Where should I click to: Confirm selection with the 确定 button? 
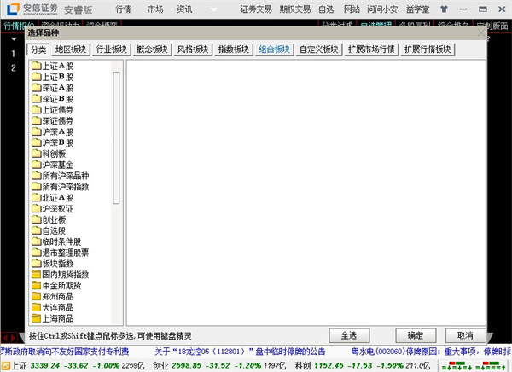(x=415, y=335)
